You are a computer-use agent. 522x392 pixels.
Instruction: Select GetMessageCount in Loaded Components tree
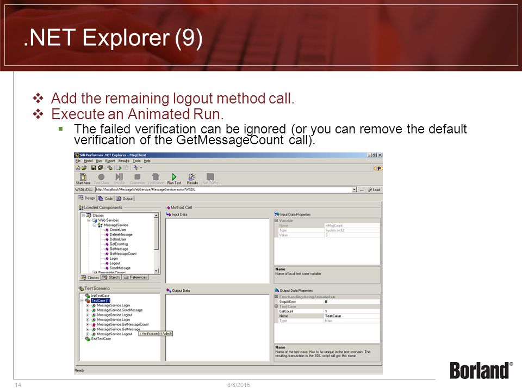(123, 254)
